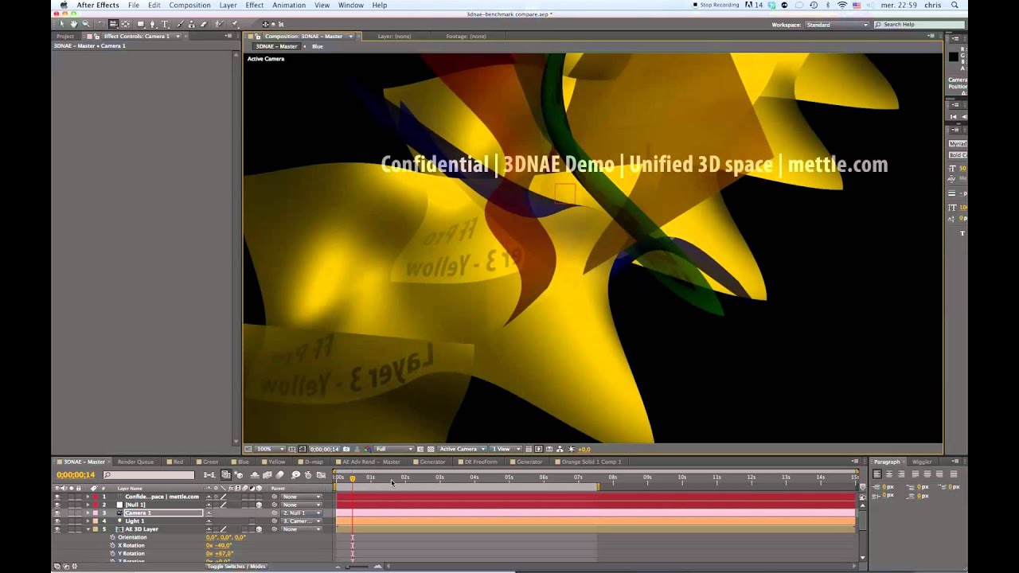Open the Layer menu
This screenshot has height=573, width=1019.
click(x=228, y=5)
